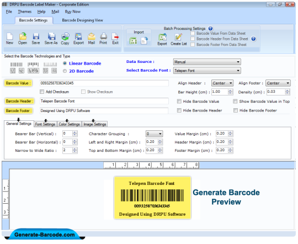The width and height of the screenshot is (298, 244).
Task: Select the Barcode Settings tab
Action: click(x=34, y=20)
